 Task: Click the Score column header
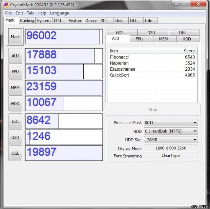(x=177, y=51)
